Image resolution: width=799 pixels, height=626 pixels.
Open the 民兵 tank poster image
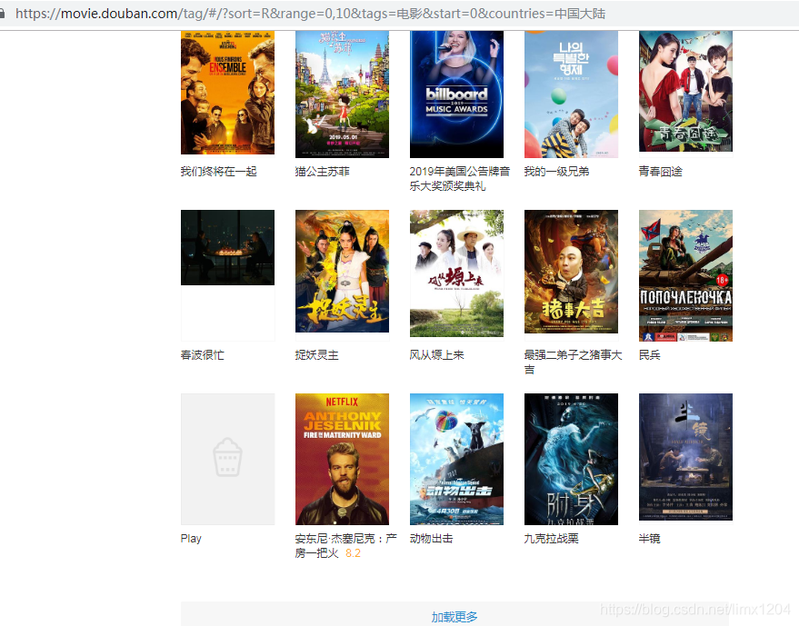point(686,275)
